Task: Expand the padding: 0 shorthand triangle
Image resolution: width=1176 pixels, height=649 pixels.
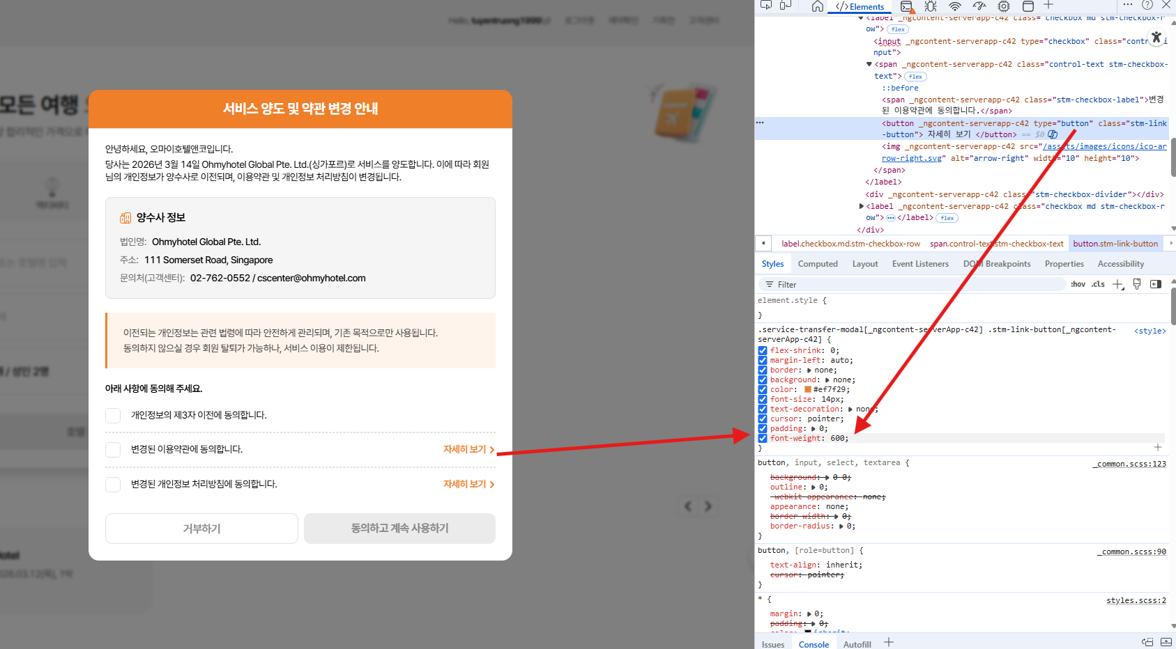Action: 813,429
